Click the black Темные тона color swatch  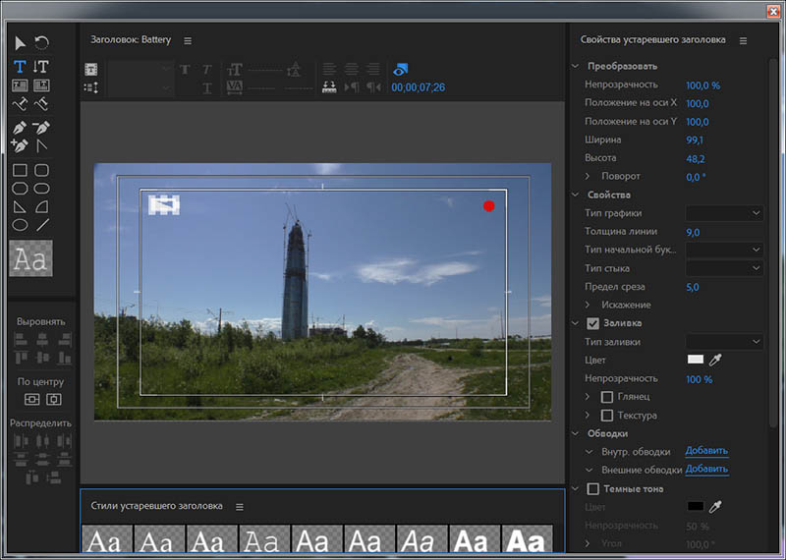(x=696, y=506)
